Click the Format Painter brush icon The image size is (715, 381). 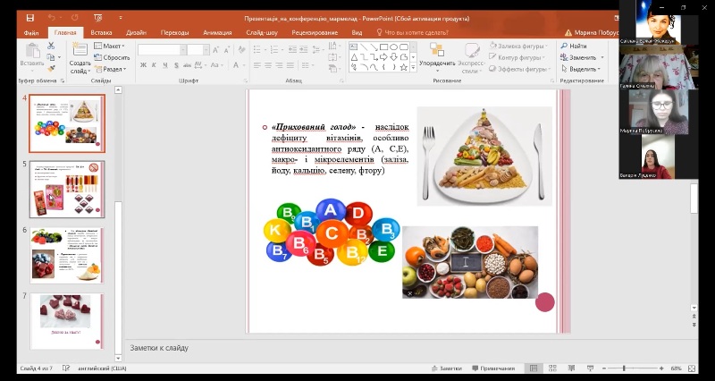coord(52,68)
